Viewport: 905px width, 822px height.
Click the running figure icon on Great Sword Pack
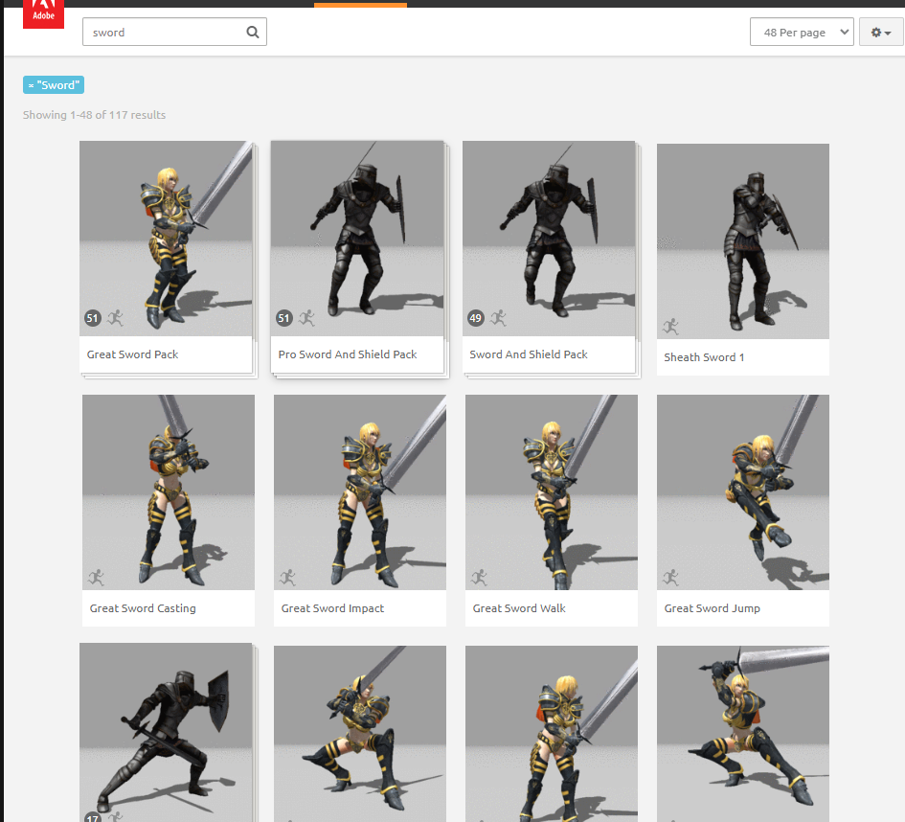116,318
